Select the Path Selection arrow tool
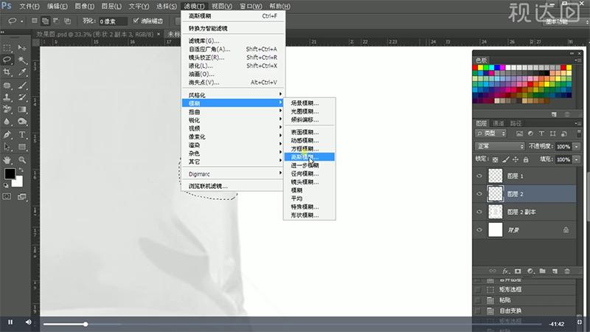 7,146
